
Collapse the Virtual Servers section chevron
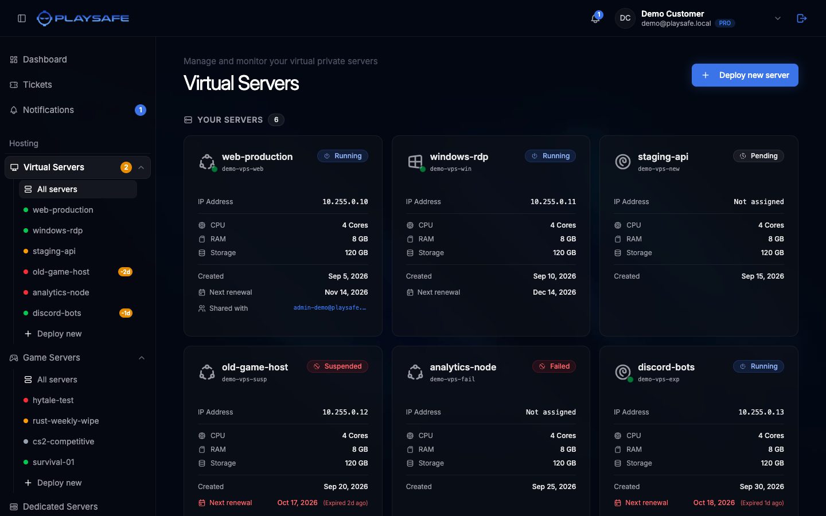click(141, 167)
